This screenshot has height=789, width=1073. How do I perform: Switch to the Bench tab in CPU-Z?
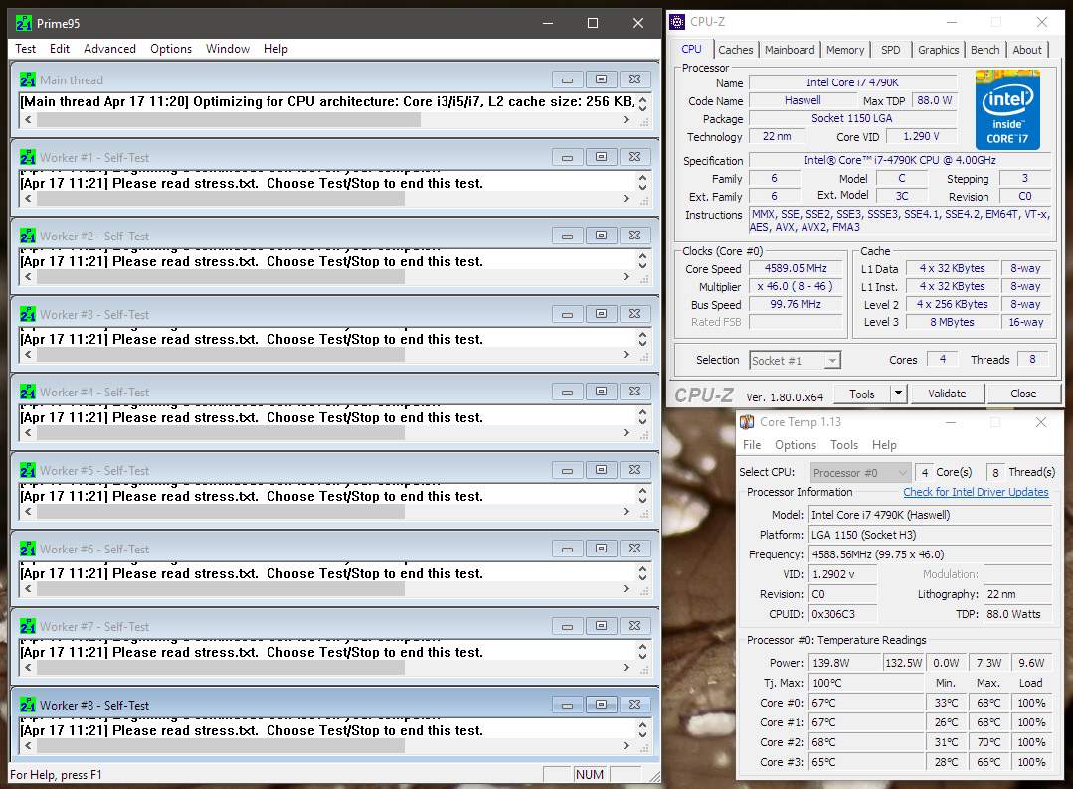984,50
